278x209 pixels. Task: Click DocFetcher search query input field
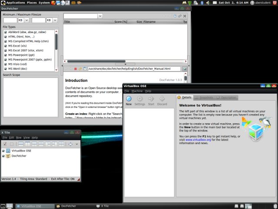point(80,16)
